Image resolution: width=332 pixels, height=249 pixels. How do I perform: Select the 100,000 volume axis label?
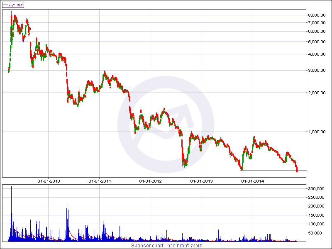point(316,224)
